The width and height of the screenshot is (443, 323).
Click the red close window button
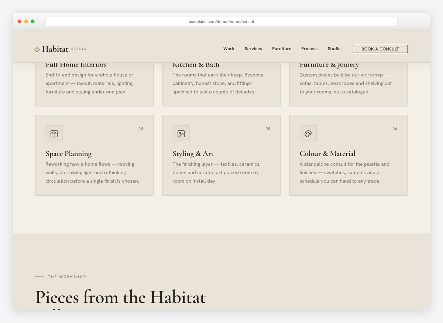(20, 21)
